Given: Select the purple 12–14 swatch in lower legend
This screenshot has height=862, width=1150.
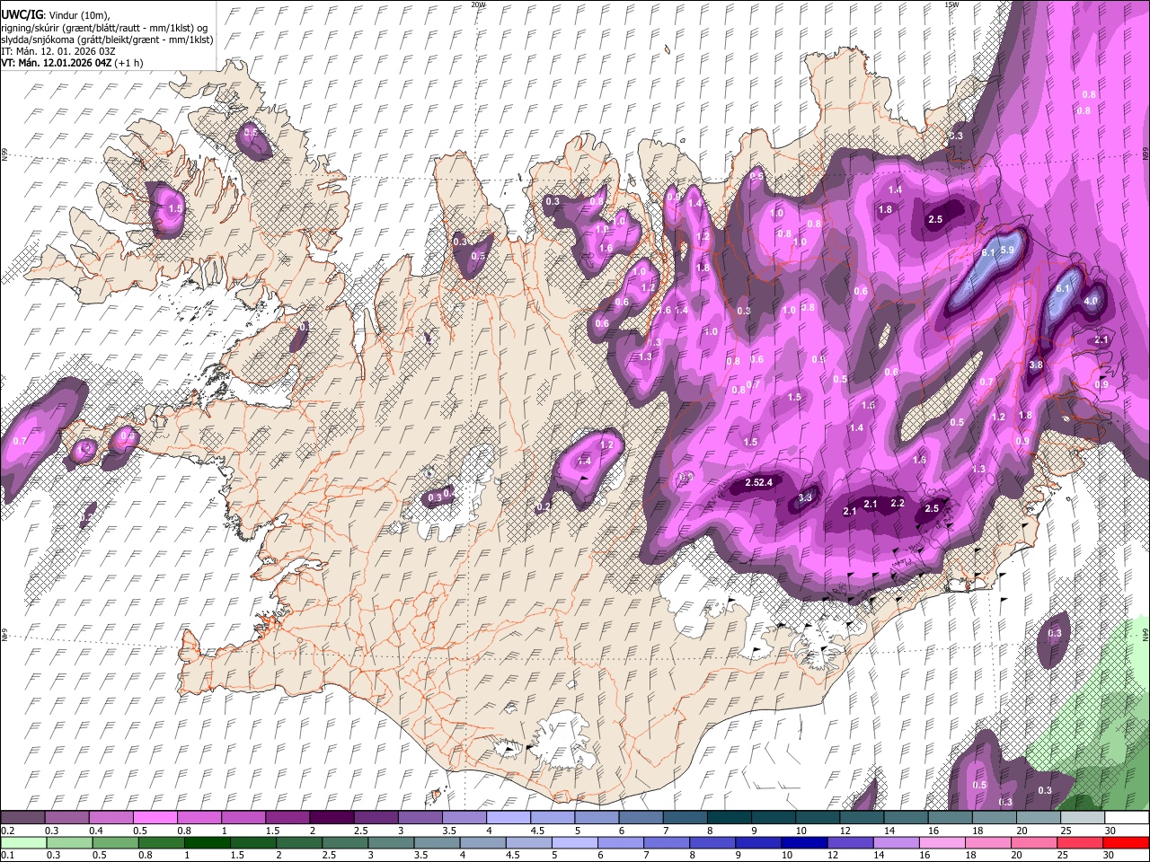Looking at the screenshot, I should click(x=849, y=843).
